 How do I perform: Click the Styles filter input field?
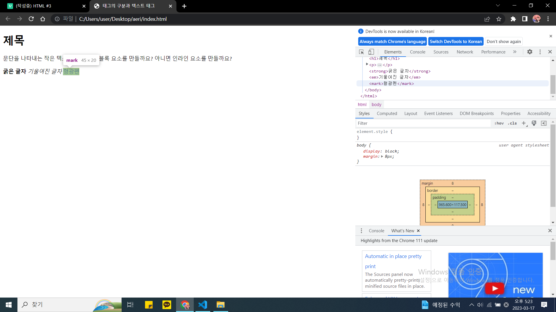[x=423, y=123]
